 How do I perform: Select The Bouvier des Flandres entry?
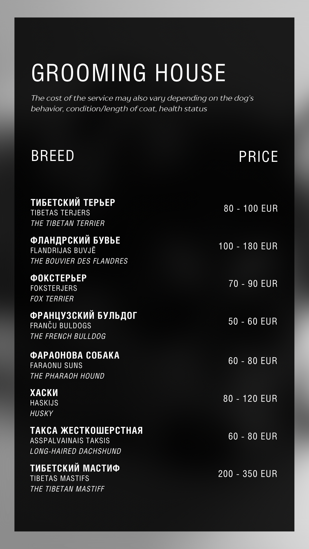click(79, 261)
